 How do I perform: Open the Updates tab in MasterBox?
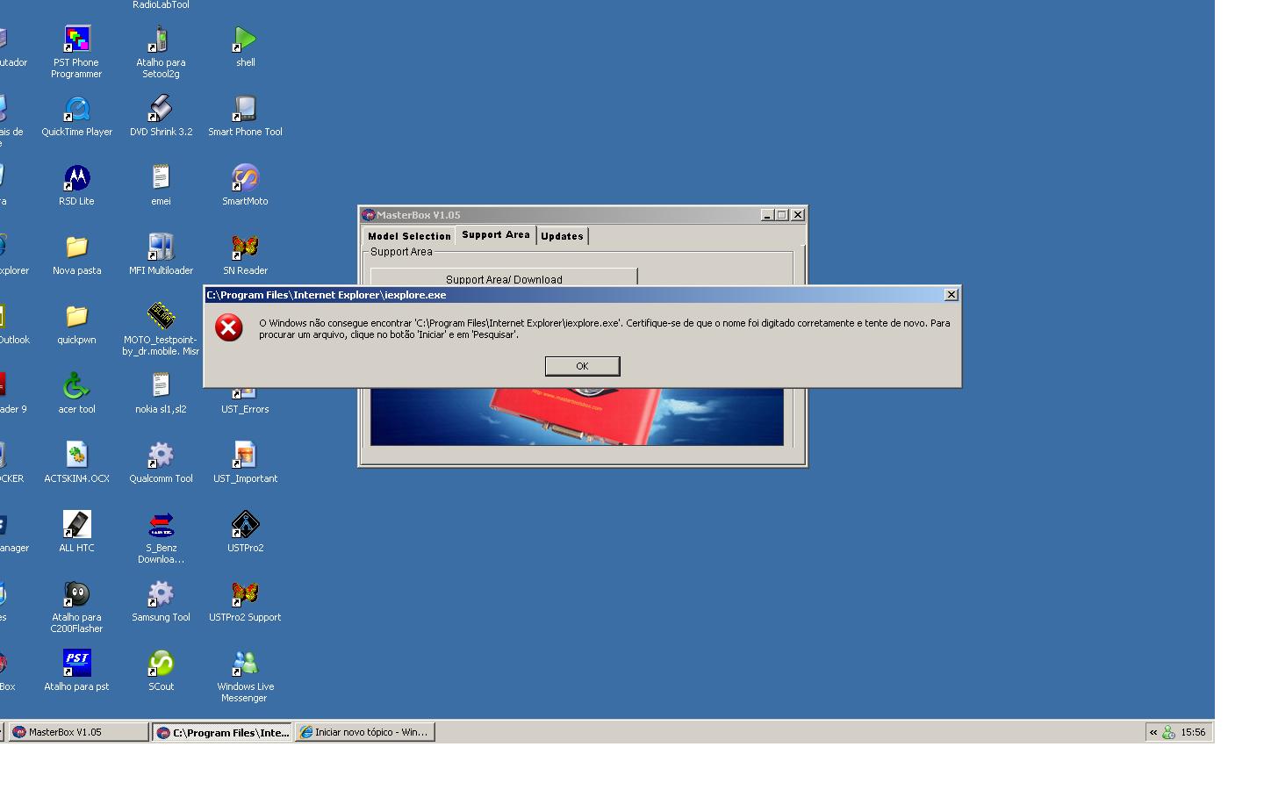click(562, 236)
